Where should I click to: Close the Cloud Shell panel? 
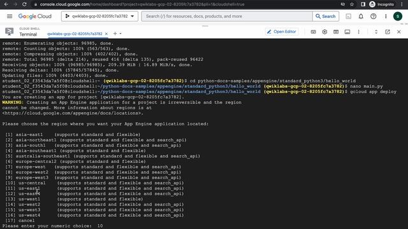click(x=399, y=32)
